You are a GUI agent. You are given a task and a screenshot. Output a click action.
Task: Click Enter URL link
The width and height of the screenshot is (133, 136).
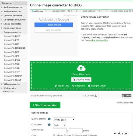click(x=62, y=86)
